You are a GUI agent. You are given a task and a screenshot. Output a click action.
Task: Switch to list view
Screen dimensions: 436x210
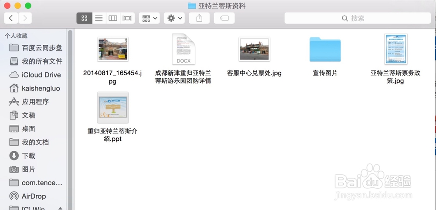99,18
